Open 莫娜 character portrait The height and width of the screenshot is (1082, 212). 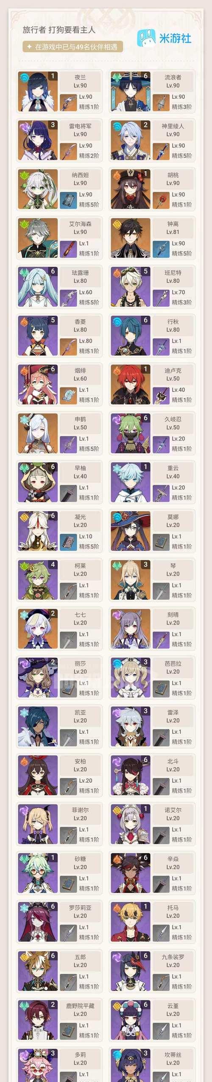click(131, 531)
